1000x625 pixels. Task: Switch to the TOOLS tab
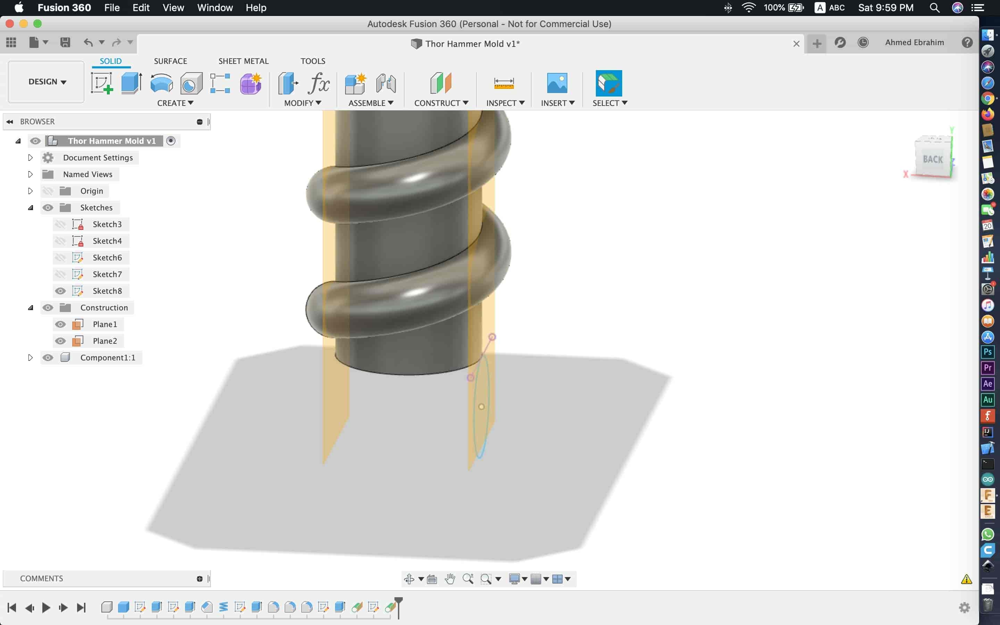(x=313, y=61)
